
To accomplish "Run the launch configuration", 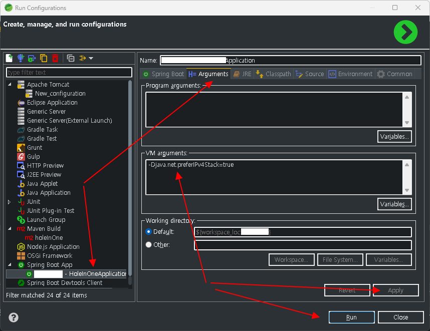I will (x=352, y=317).
